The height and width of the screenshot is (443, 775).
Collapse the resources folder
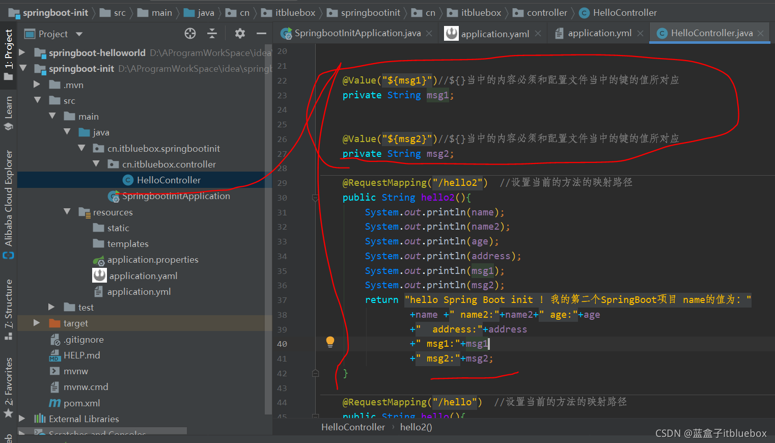tap(67, 211)
